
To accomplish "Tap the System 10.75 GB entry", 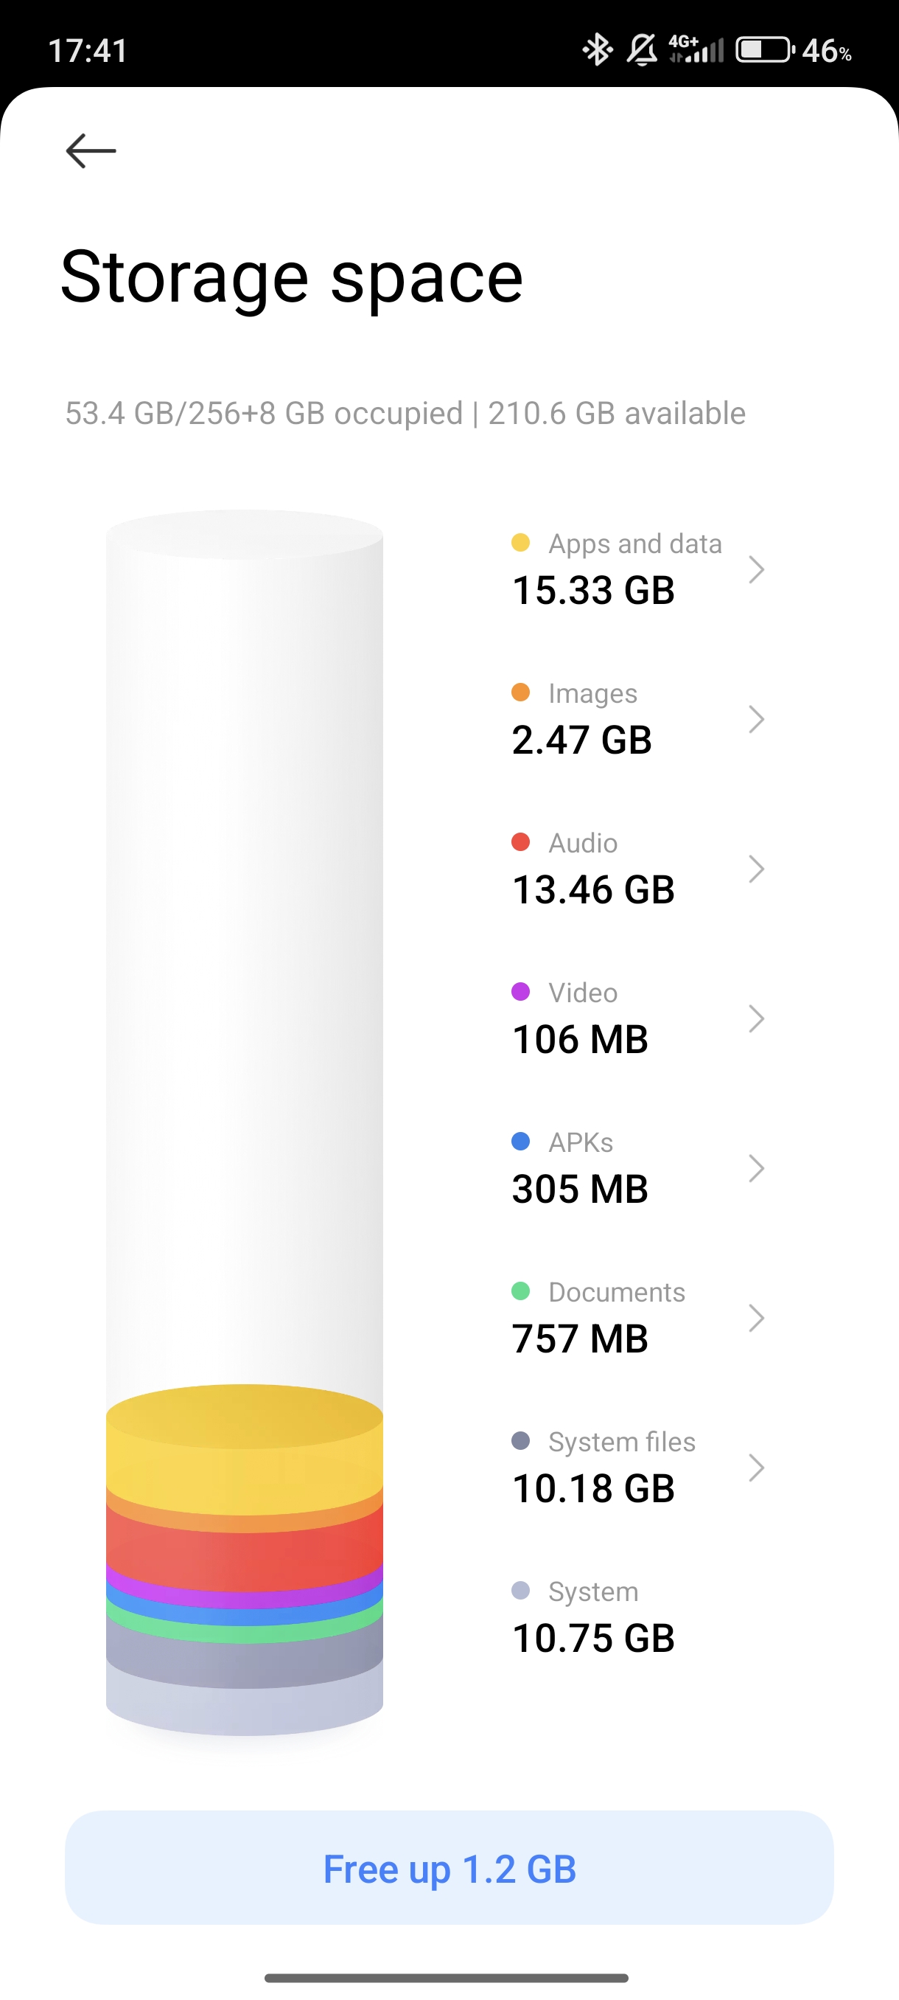I will pyautogui.click(x=593, y=1617).
